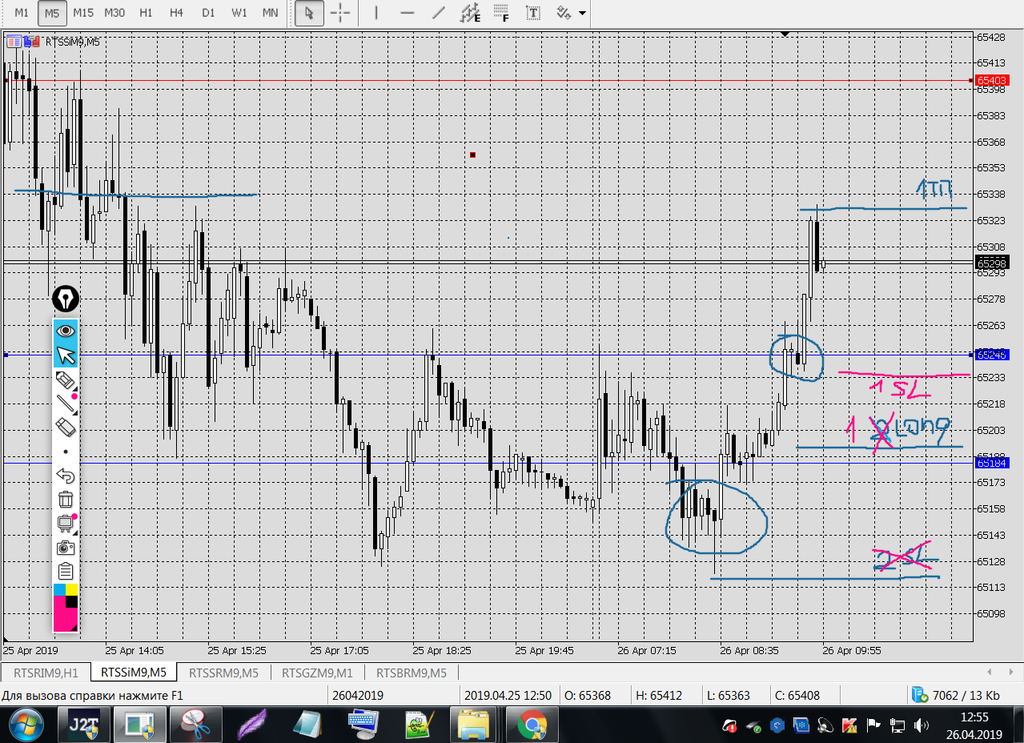Click the network tray icon
The height and width of the screenshot is (743, 1024).
(897, 726)
